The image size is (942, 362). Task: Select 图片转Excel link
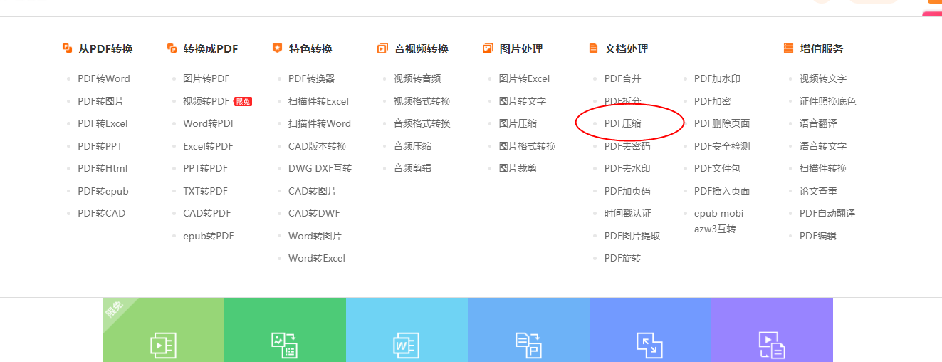(525, 78)
